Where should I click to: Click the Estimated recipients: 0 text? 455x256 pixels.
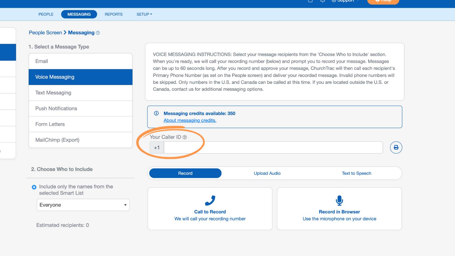tap(63, 225)
